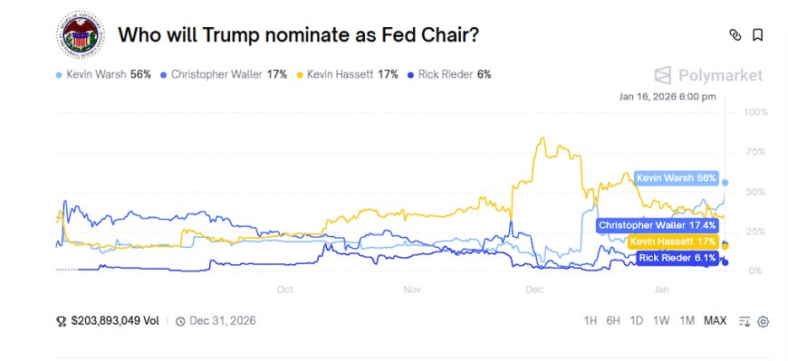Screen dimensions: 788x361
Task: Click the market title heading
Action: click(x=299, y=35)
